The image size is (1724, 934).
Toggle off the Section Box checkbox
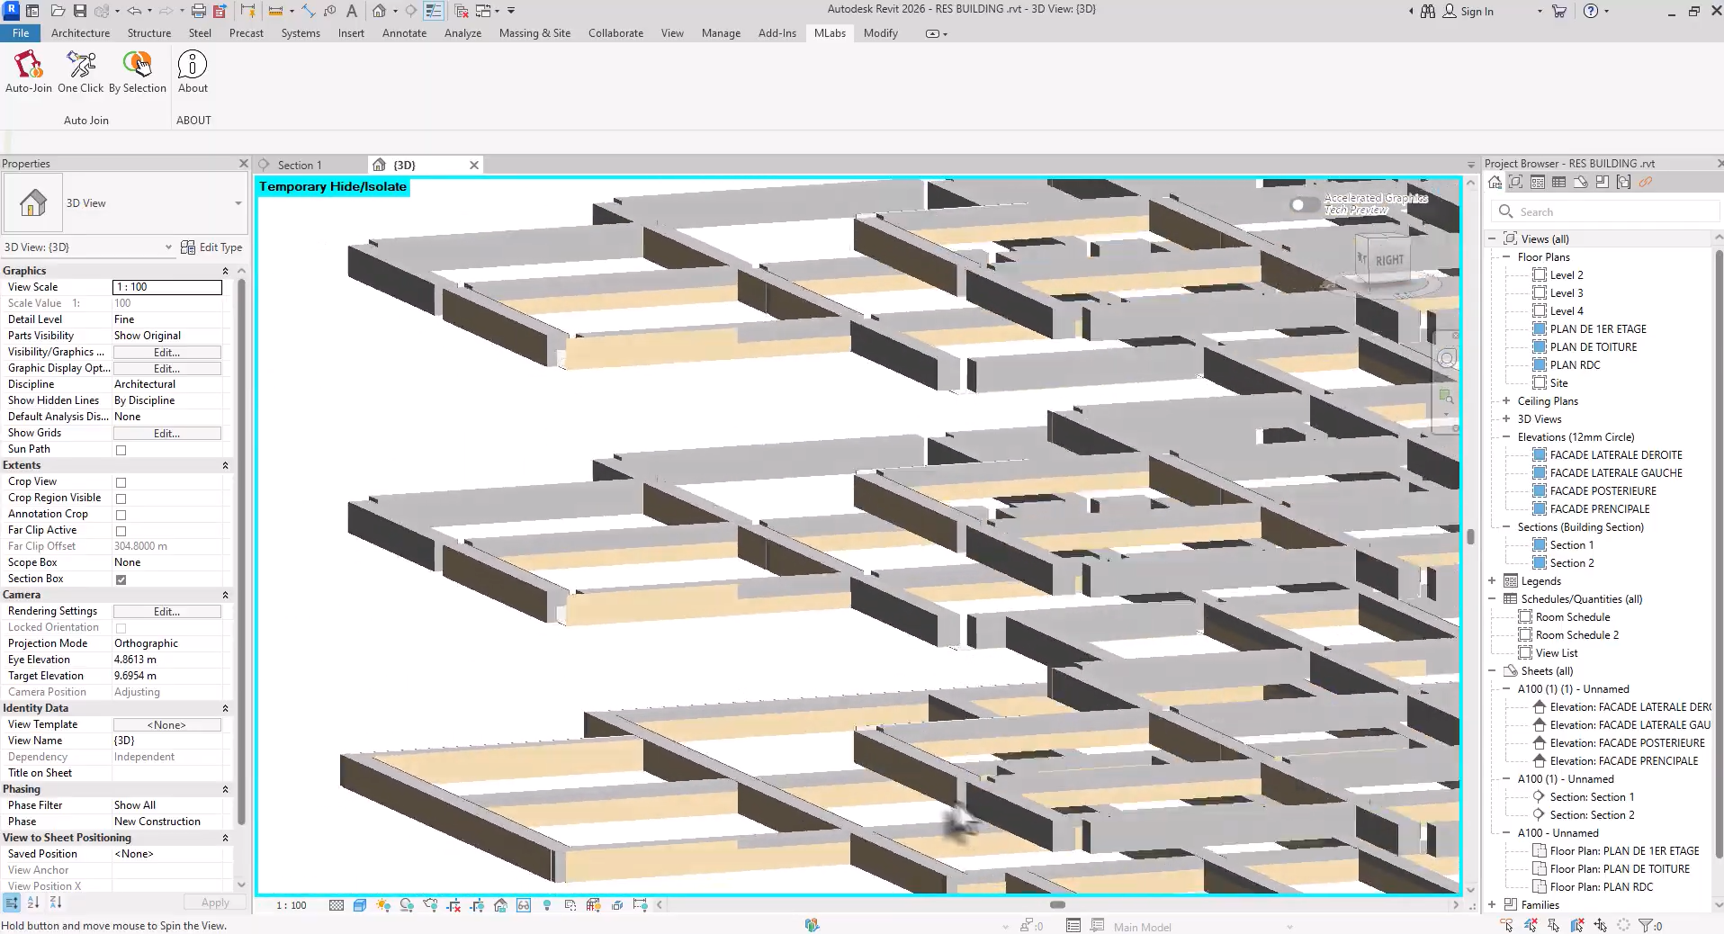[121, 579]
